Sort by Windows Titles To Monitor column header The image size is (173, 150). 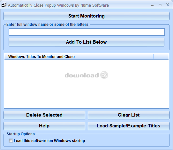point(79,57)
